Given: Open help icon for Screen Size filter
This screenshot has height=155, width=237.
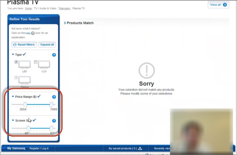Looking at the screenshot, I should coord(54,121).
